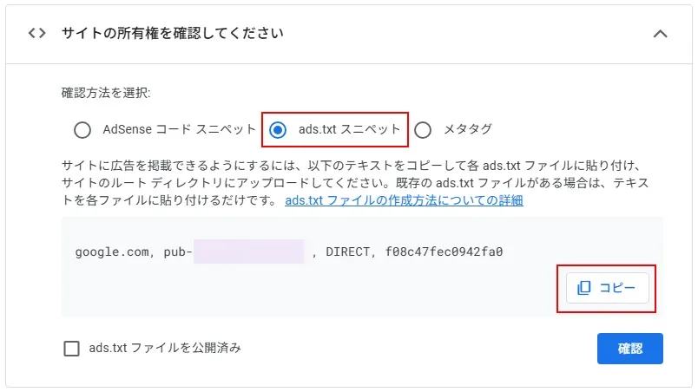Collapse the サイトの所有権 section with the chevron
698x392 pixels.
point(660,34)
